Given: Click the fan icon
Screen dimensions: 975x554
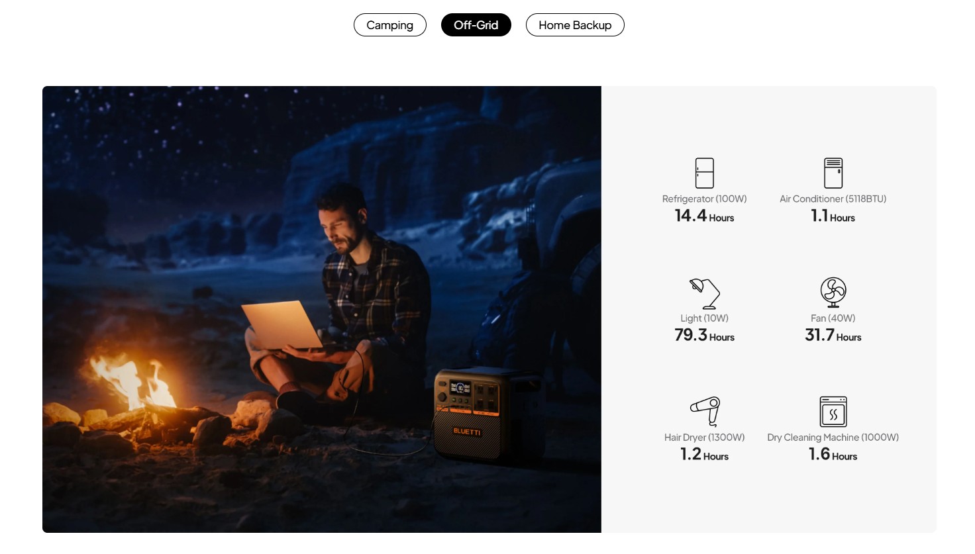Looking at the screenshot, I should tap(833, 293).
